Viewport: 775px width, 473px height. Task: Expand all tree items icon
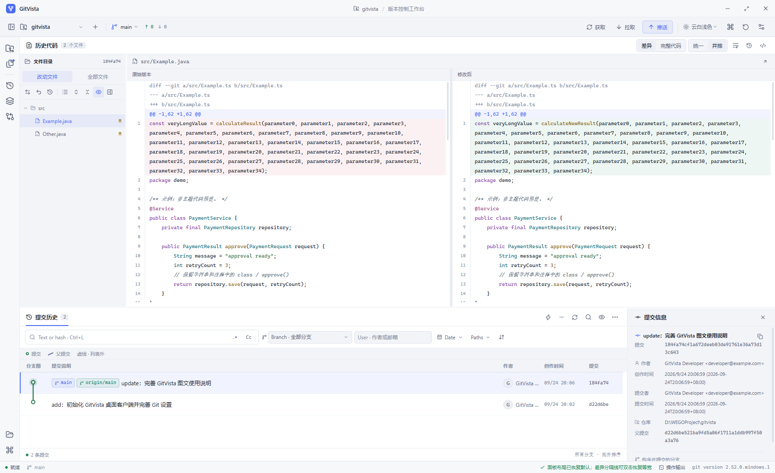pyautogui.click(x=76, y=92)
